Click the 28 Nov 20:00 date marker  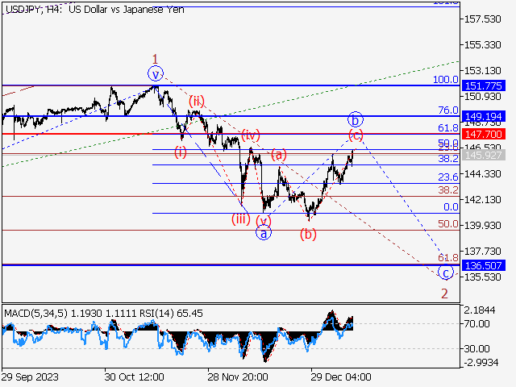tap(238, 377)
